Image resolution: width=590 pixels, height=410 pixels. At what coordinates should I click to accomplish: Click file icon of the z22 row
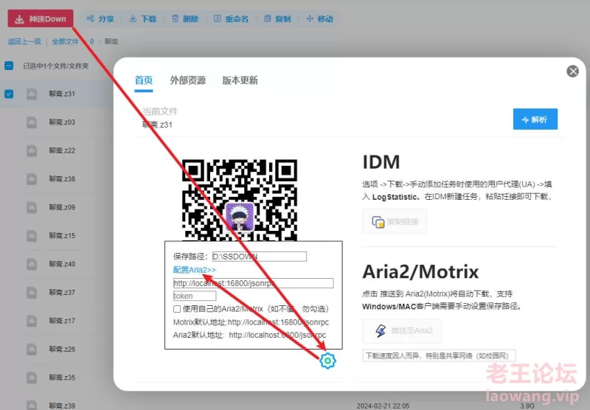tap(32, 150)
